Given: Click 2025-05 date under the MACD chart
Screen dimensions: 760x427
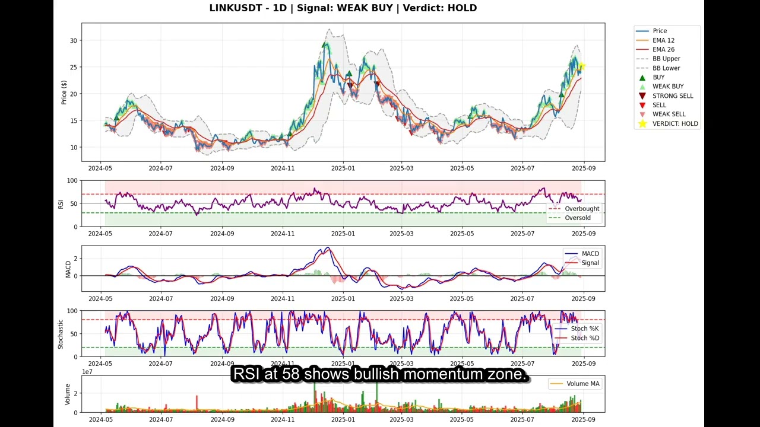Looking at the screenshot, I should [462, 298].
